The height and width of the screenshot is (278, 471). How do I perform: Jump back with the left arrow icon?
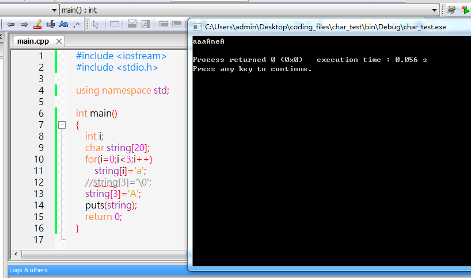(x=11, y=24)
